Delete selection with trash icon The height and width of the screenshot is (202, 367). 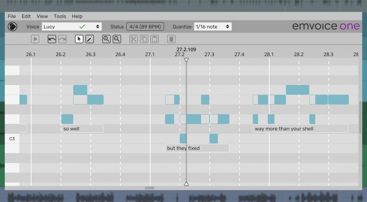[x=171, y=39]
